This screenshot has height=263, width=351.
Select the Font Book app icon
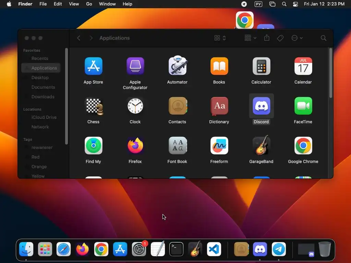178,146
